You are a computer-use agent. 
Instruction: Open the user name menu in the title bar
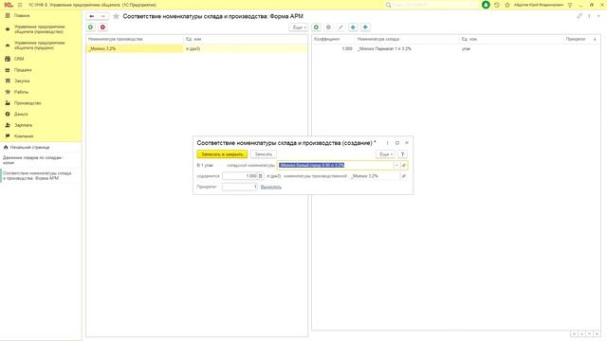(538, 5)
